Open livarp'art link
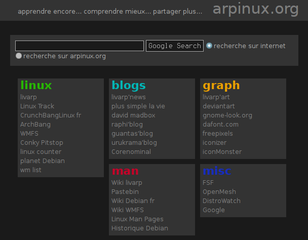This screenshot has width=308, height=240. (216, 97)
